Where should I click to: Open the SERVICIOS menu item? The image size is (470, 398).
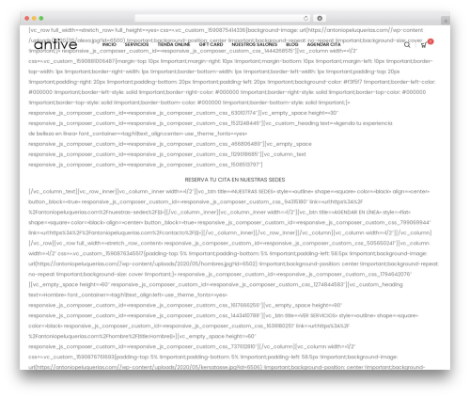136,44
